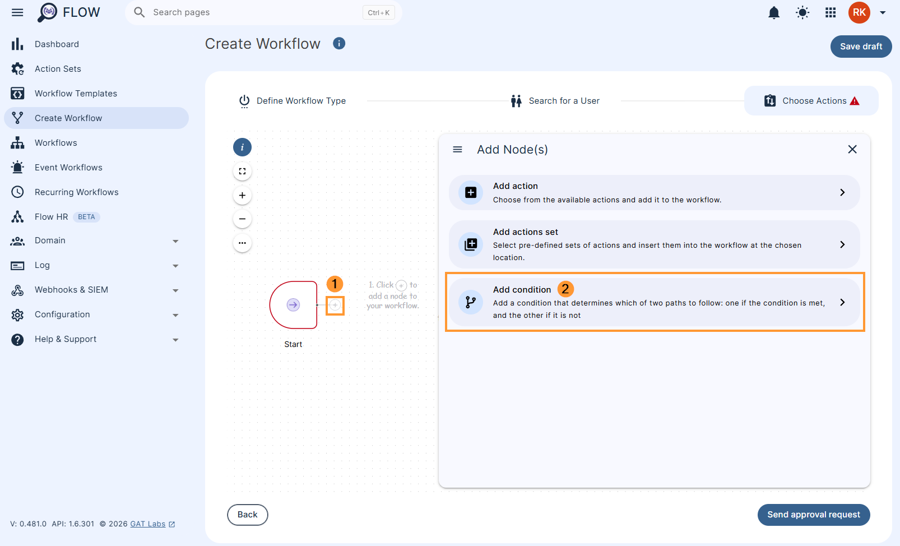
Task: Open the notifications bell
Action: point(774,12)
